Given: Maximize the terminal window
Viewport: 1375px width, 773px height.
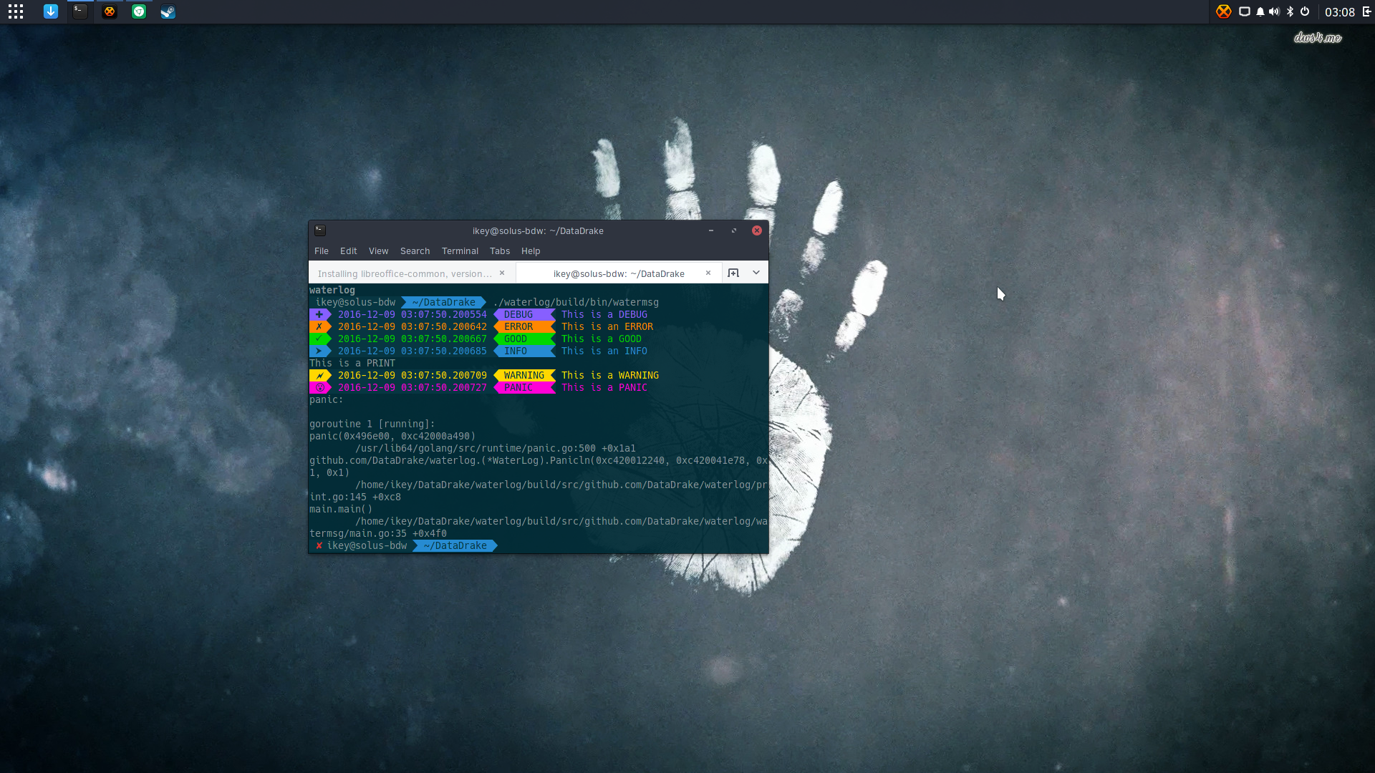Looking at the screenshot, I should [734, 230].
